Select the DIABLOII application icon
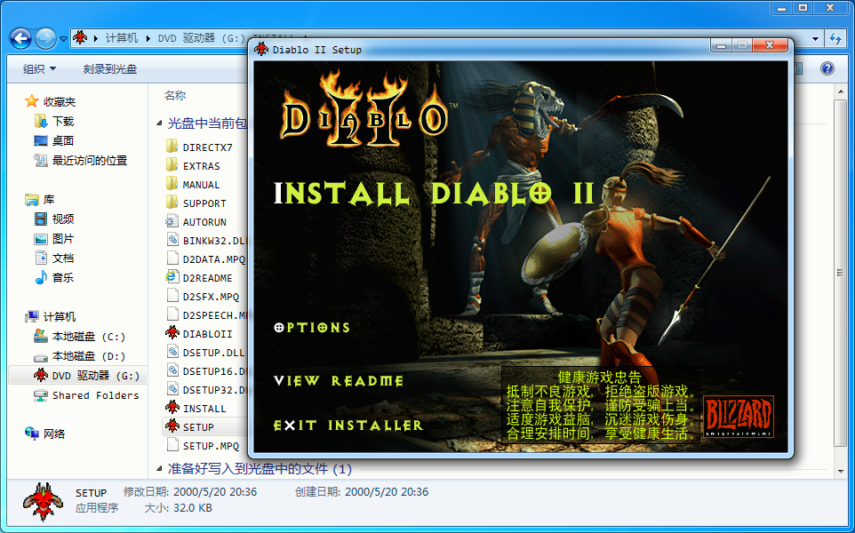 pos(172,333)
